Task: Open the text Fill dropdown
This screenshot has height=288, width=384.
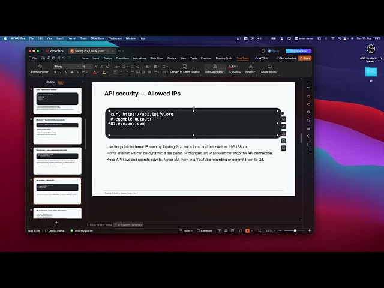Action: (x=233, y=67)
